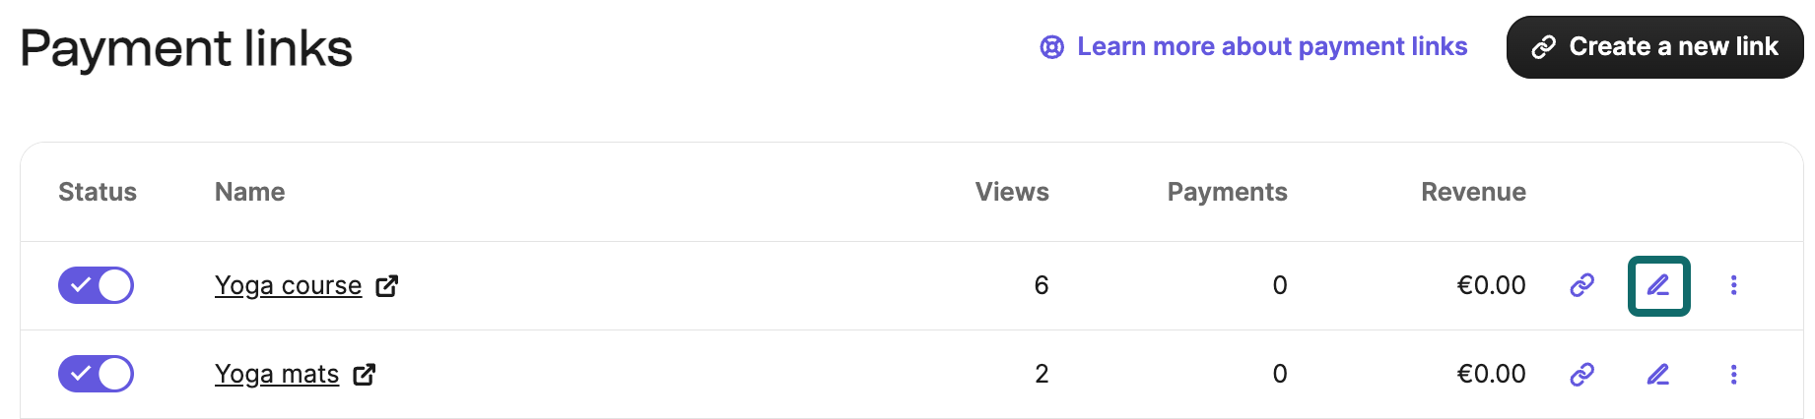Disable the Yoga mats status toggle
This screenshot has height=419, width=1815.
click(96, 374)
